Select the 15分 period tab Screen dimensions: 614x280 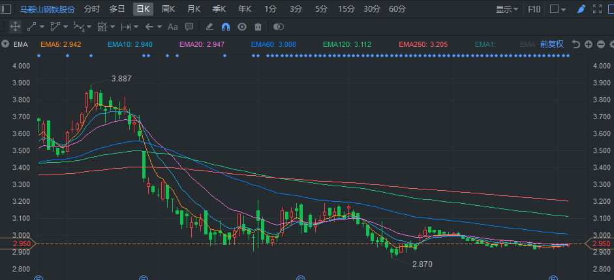click(x=346, y=9)
